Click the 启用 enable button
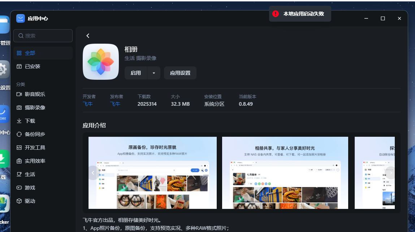This screenshot has height=232, width=415. 136,73
